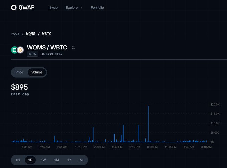This screenshot has width=227, height=168.
Task: Click the 11:15 PM x-axis label
Action: [171, 147]
